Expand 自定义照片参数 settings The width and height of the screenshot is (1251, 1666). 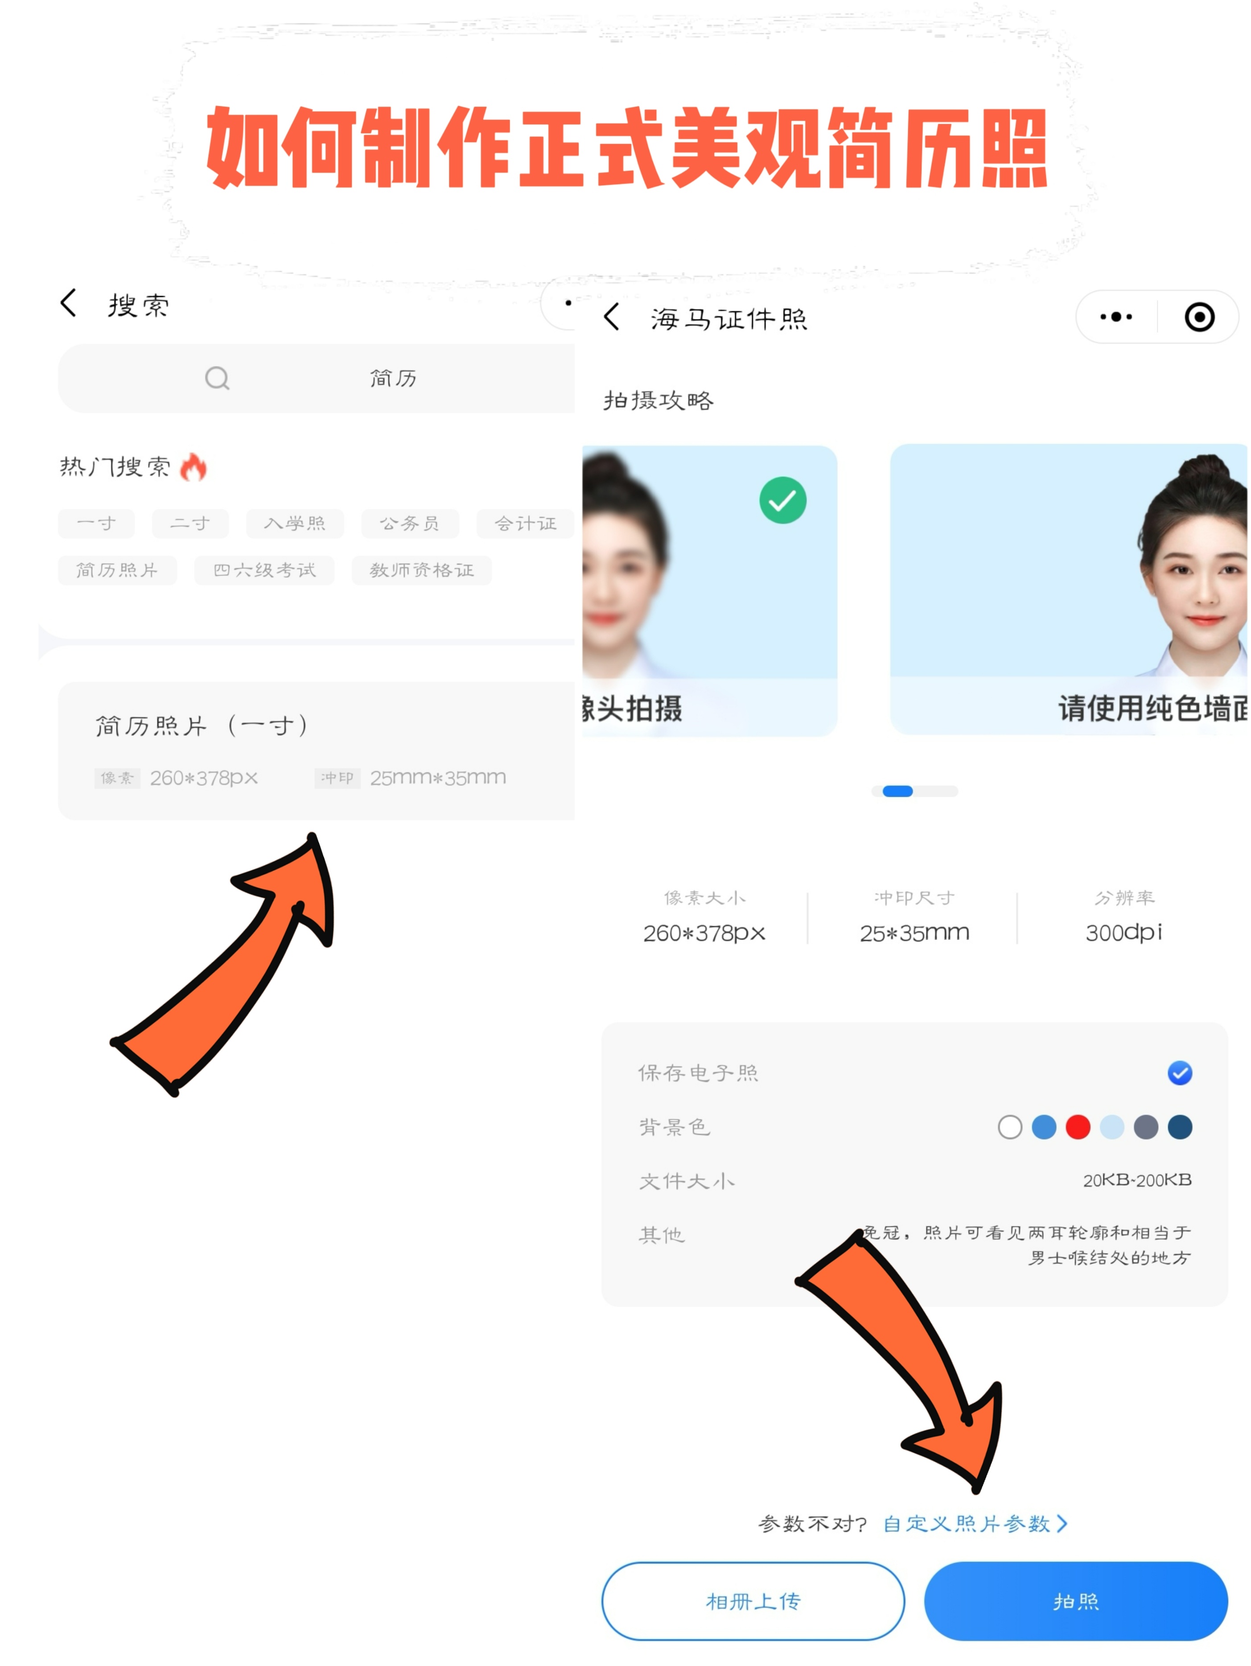tap(974, 1523)
